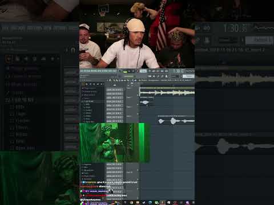
Task: Click the third view-shortcut icon in lower toolbar
Action: tap(158, 76)
